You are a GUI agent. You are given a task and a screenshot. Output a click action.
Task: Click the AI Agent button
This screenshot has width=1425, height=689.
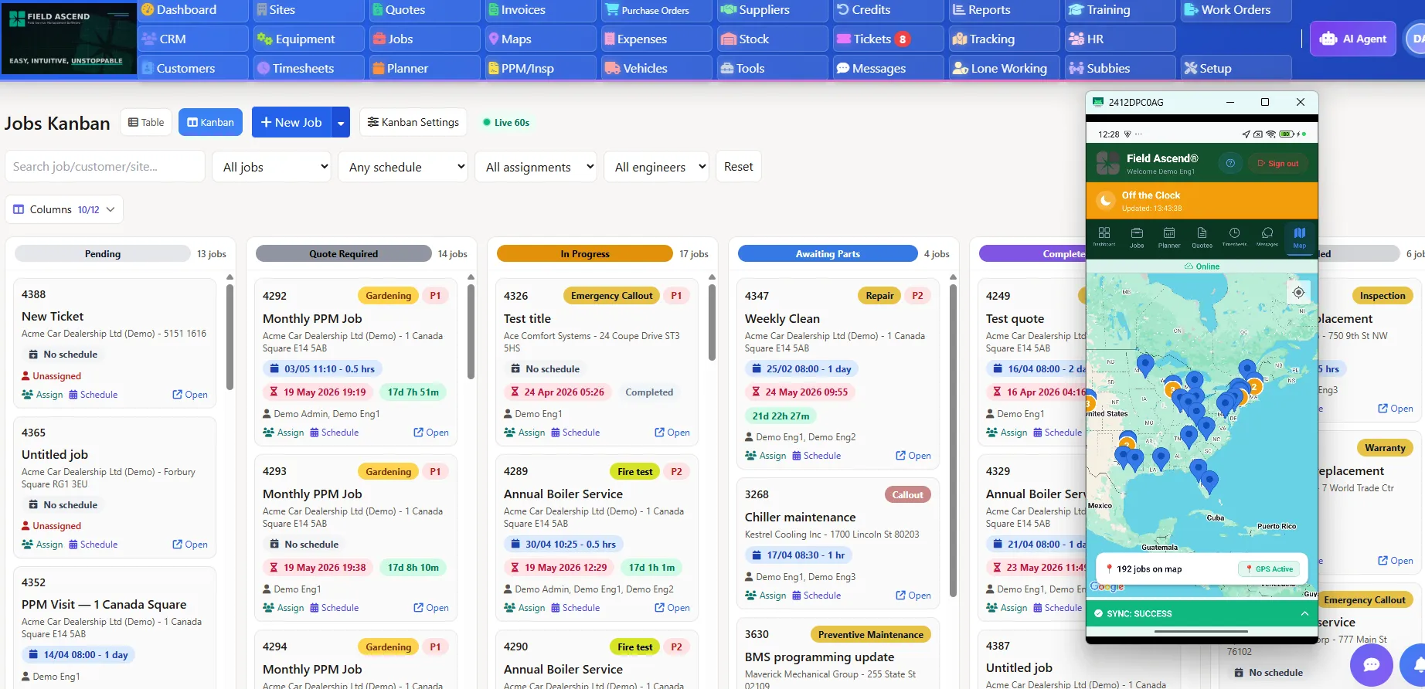click(x=1353, y=39)
